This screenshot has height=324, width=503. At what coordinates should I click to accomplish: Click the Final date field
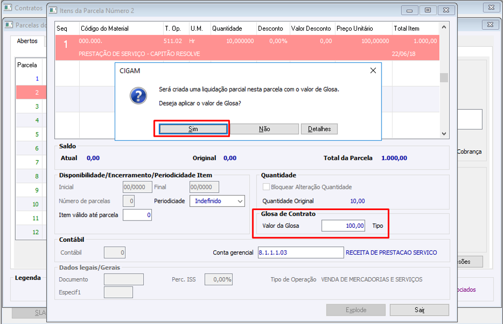coord(204,187)
